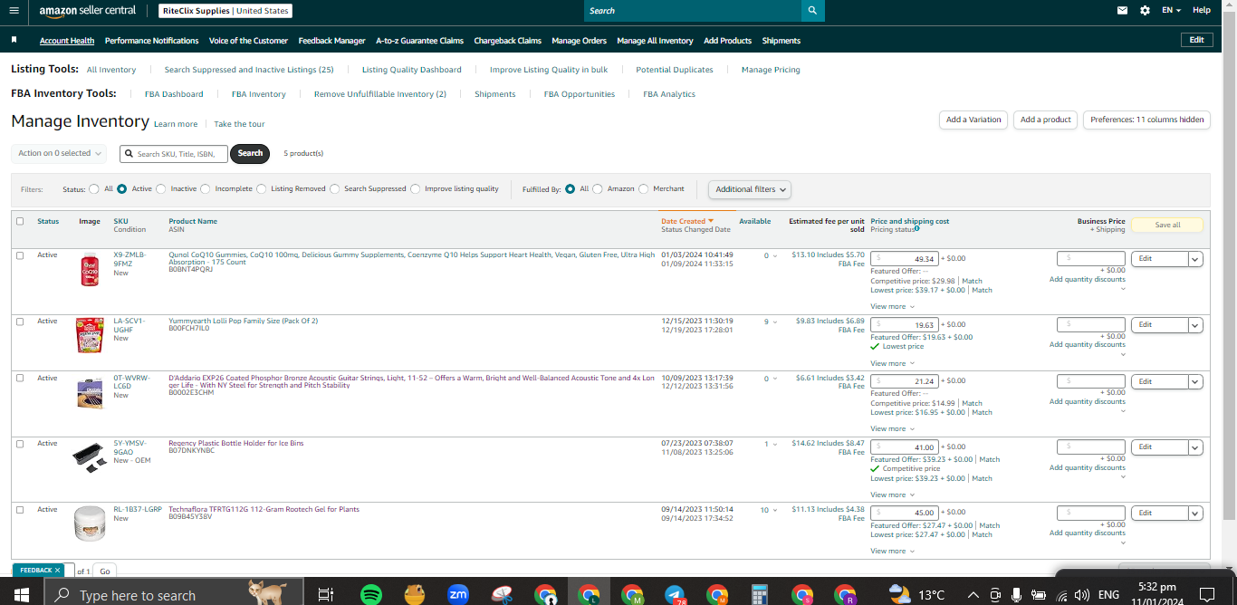
Task: Open Preferences: 11 columns hidden
Action: pyautogui.click(x=1146, y=120)
